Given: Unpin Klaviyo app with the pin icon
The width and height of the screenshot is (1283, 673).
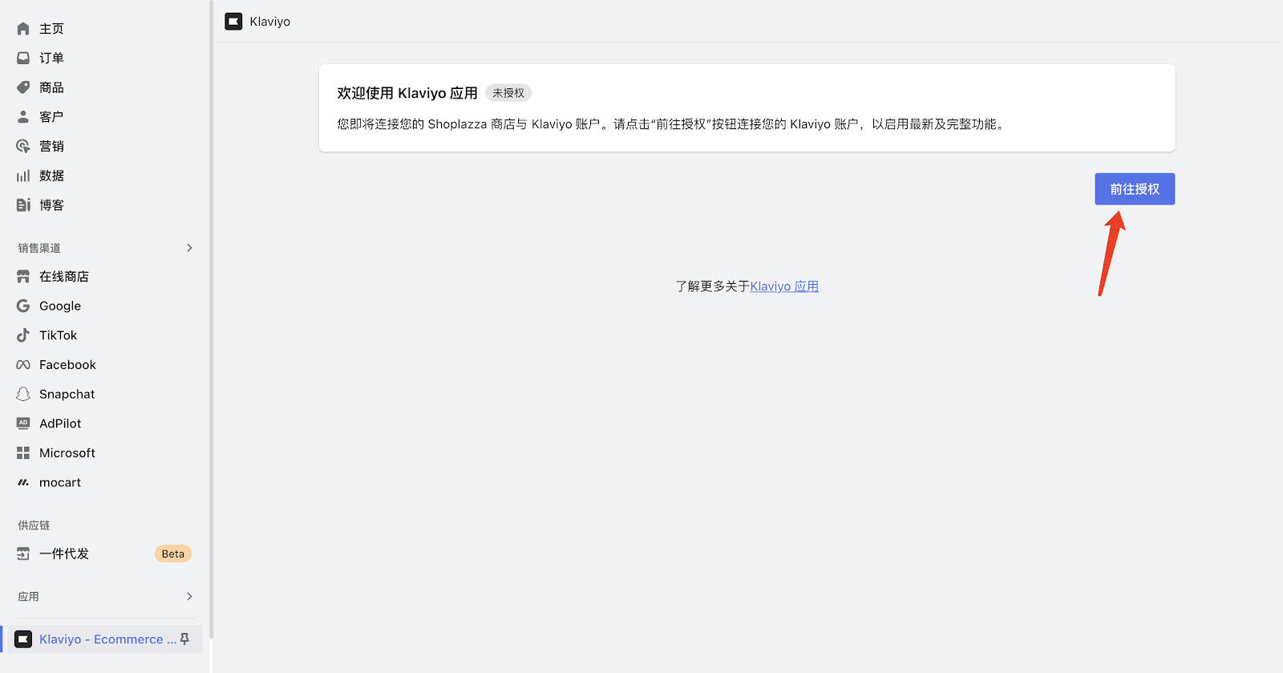Looking at the screenshot, I should pos(185,639).
